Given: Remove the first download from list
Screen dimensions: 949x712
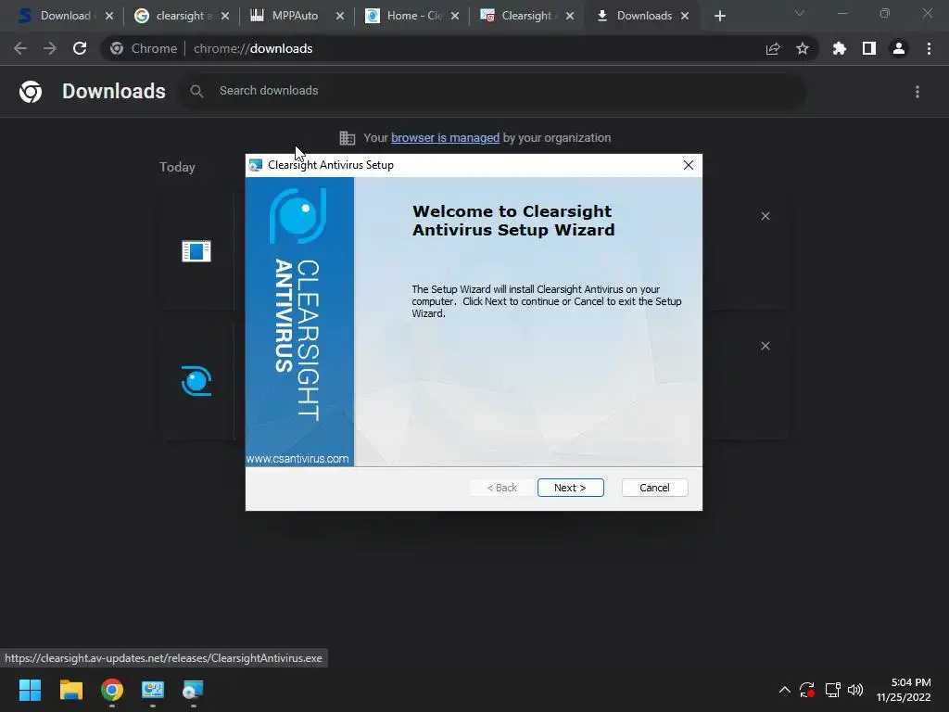Looking at the screenshot, I should [765, 216].
